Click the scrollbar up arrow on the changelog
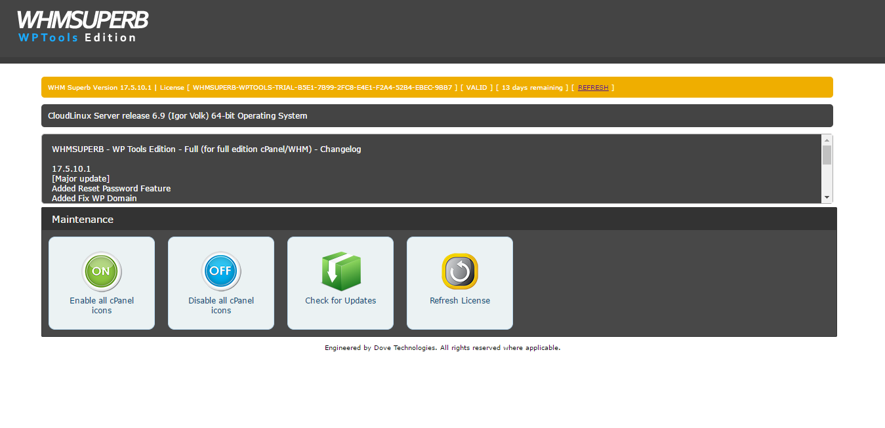Screen dimensions: 885x428 click(x=827, y=140)
